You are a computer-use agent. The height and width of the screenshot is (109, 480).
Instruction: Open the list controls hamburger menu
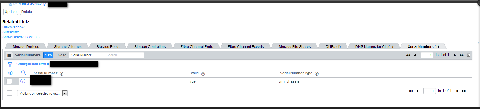pos(9,55)
